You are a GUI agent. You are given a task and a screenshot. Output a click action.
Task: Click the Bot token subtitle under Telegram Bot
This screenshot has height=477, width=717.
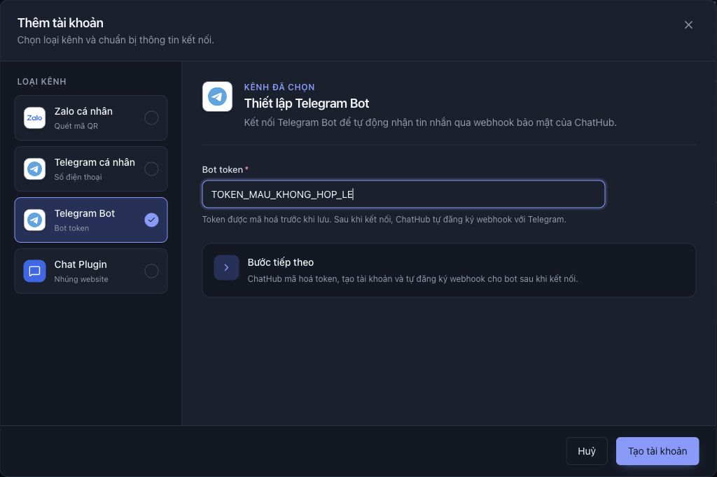click(x=72, y=228)
